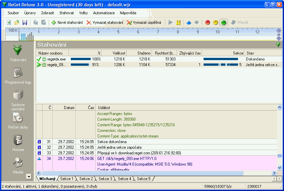Switch to the Sekce 4 tab
The height and width of the screenshot is (191, 284).
pos(124,179)
